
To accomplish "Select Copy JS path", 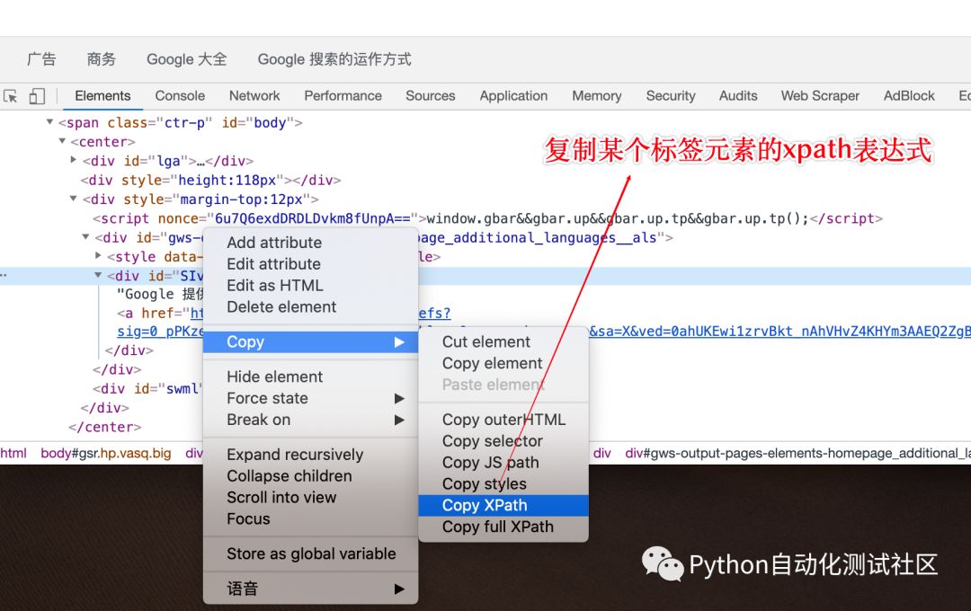I will click(503, 463).
